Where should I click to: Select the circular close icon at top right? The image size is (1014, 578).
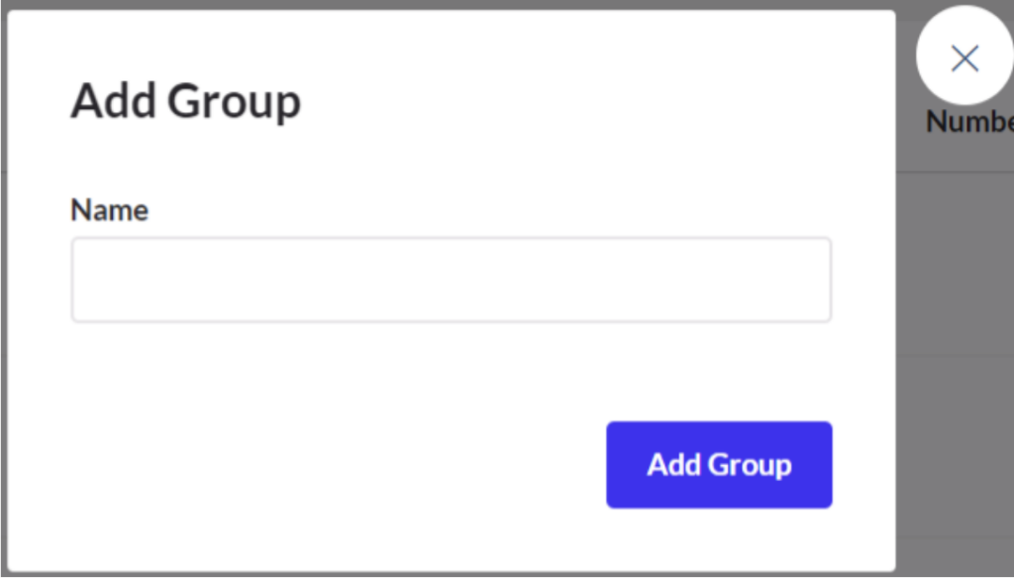click(964, 57)
